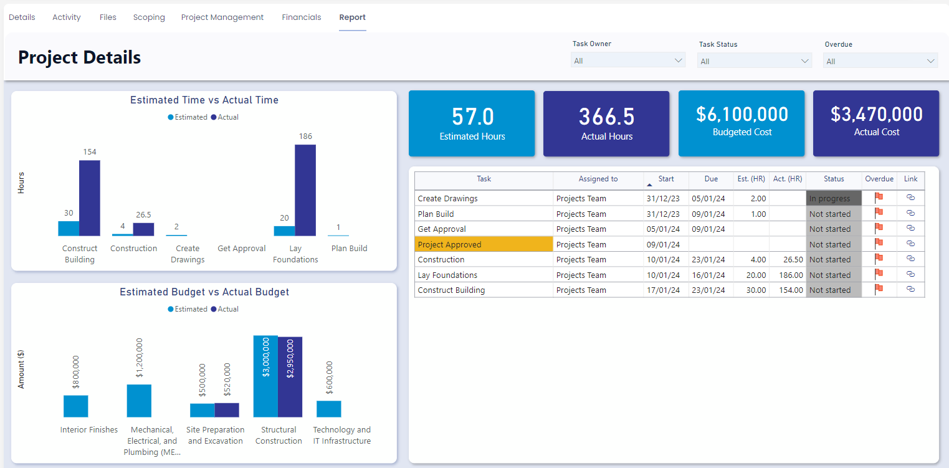Click the link icon on the Plan Build row
949x468 pixels.
click(x=910, y=213)
